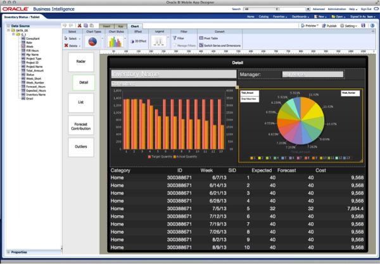This screenshot has width=380, height=264.
Task: Switch to the App tab
Action: (x=120, y=26)
